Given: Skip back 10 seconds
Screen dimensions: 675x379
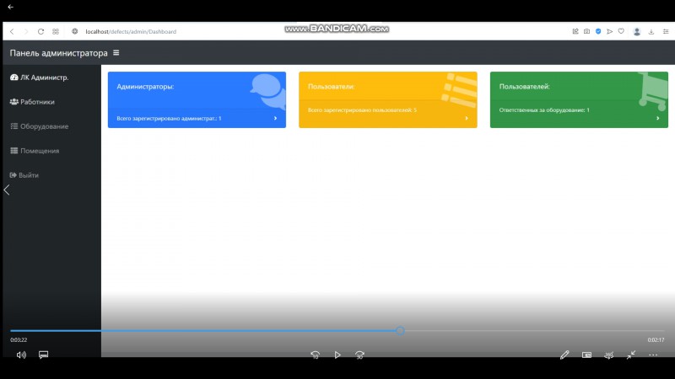Looking at the screenshot, I should (315, 355).
